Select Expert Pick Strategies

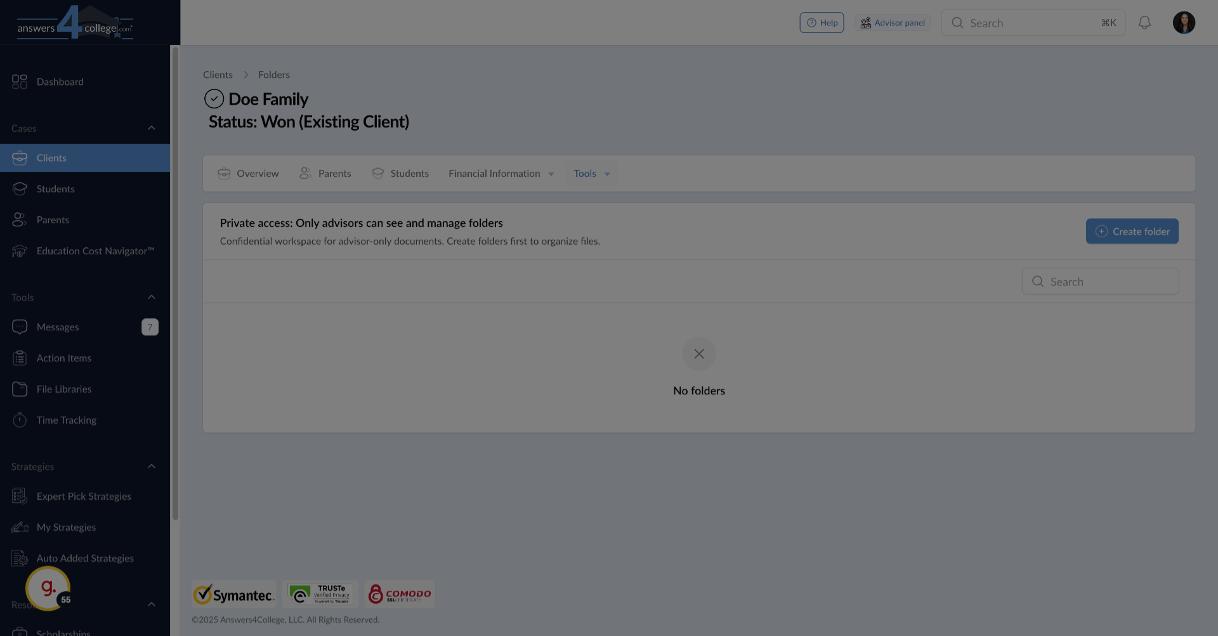pyautogui.click(x=84, y=496)
